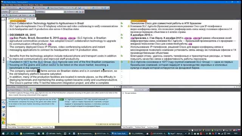Pin the Translation Results panel
Image resolution: width=242 pixels, height=136 pixels.
117,87
